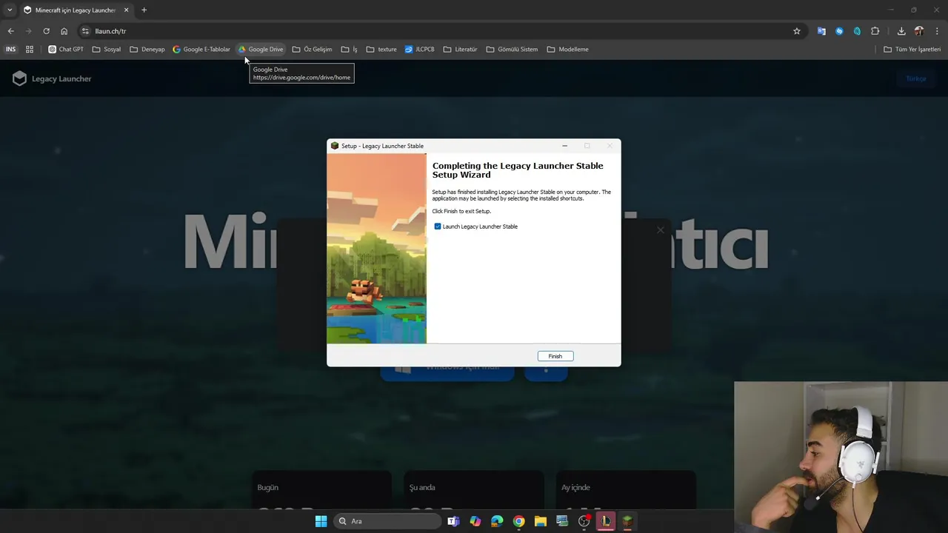Open Google E-Tablolar bookmark
Image resolution: width=948 pixels, height=533 pixels.
click(x=201, y=50)
